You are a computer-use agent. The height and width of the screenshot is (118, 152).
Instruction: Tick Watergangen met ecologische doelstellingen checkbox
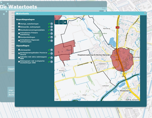(19, 62)
